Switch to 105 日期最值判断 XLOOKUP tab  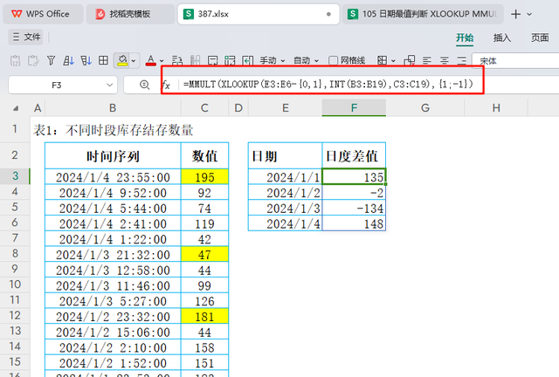(423, 14)
